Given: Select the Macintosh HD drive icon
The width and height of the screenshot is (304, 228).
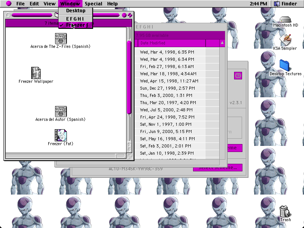Looking at the screenshot, I should [x=285, y=19].
